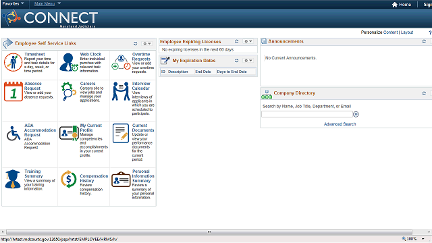Click the Personalize Layout link
This screenshot has width=432, height=243.
(x=407, y=32)
